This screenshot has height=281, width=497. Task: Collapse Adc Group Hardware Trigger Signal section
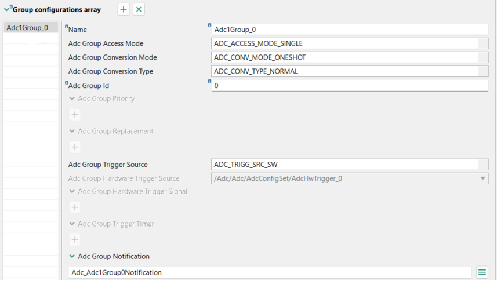[72, 191]
